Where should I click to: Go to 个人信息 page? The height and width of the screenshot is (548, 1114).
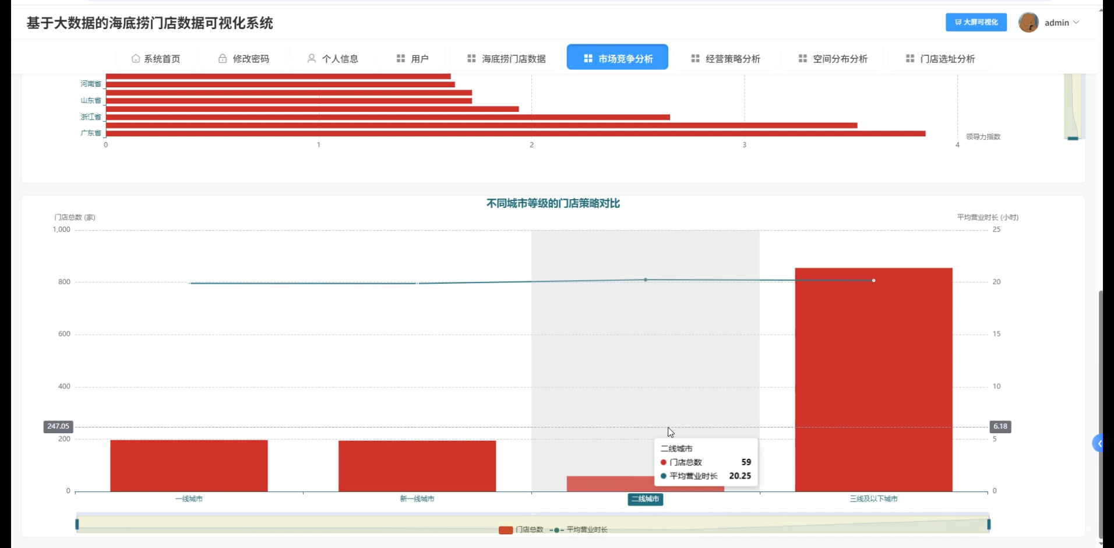(x=333, y=58)
